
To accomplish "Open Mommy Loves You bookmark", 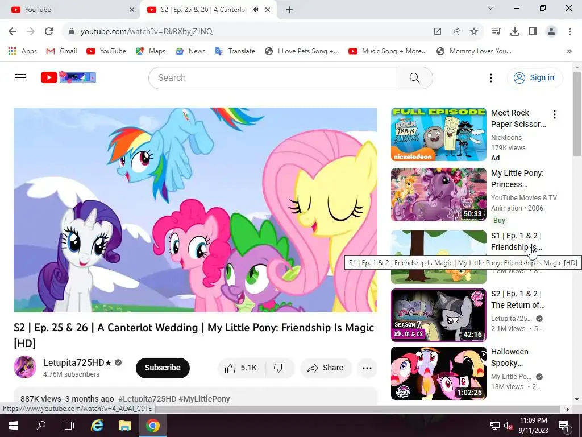I will click(x=474, y=51).
